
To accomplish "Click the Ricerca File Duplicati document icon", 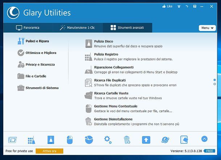I will pyautogui.click(x=88, y=83).
